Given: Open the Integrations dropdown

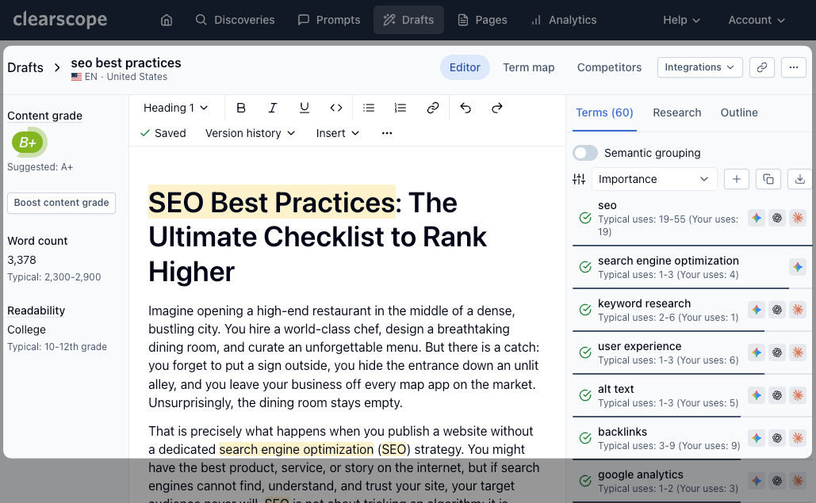Looking at the screenshot, I should [x=700, y=67].
